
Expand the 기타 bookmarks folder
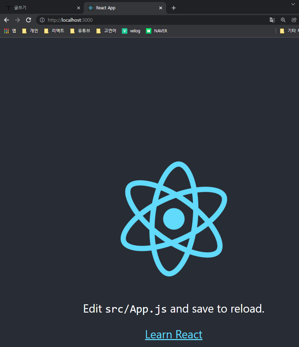click(x=289, y=31)
